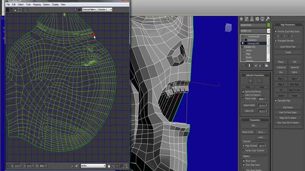Screen dimensions: 305x171
Task: Select Unwrap UVW in the modifier stack
Action: [254, 43]
